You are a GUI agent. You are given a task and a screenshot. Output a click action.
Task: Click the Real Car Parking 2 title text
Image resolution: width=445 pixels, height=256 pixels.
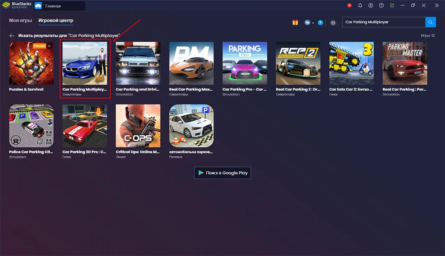pos(298,89)
